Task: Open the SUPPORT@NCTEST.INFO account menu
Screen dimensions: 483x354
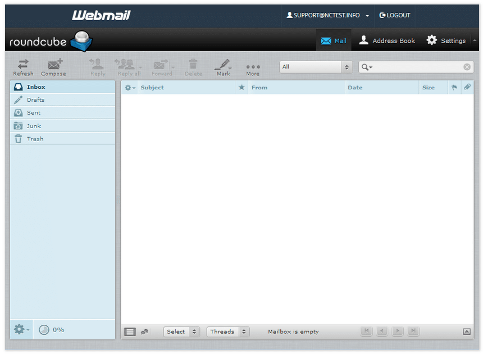Action: 328,15
